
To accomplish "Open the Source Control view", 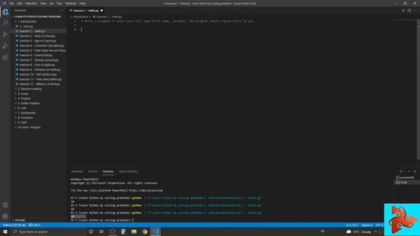I will [x=5, y=35].
